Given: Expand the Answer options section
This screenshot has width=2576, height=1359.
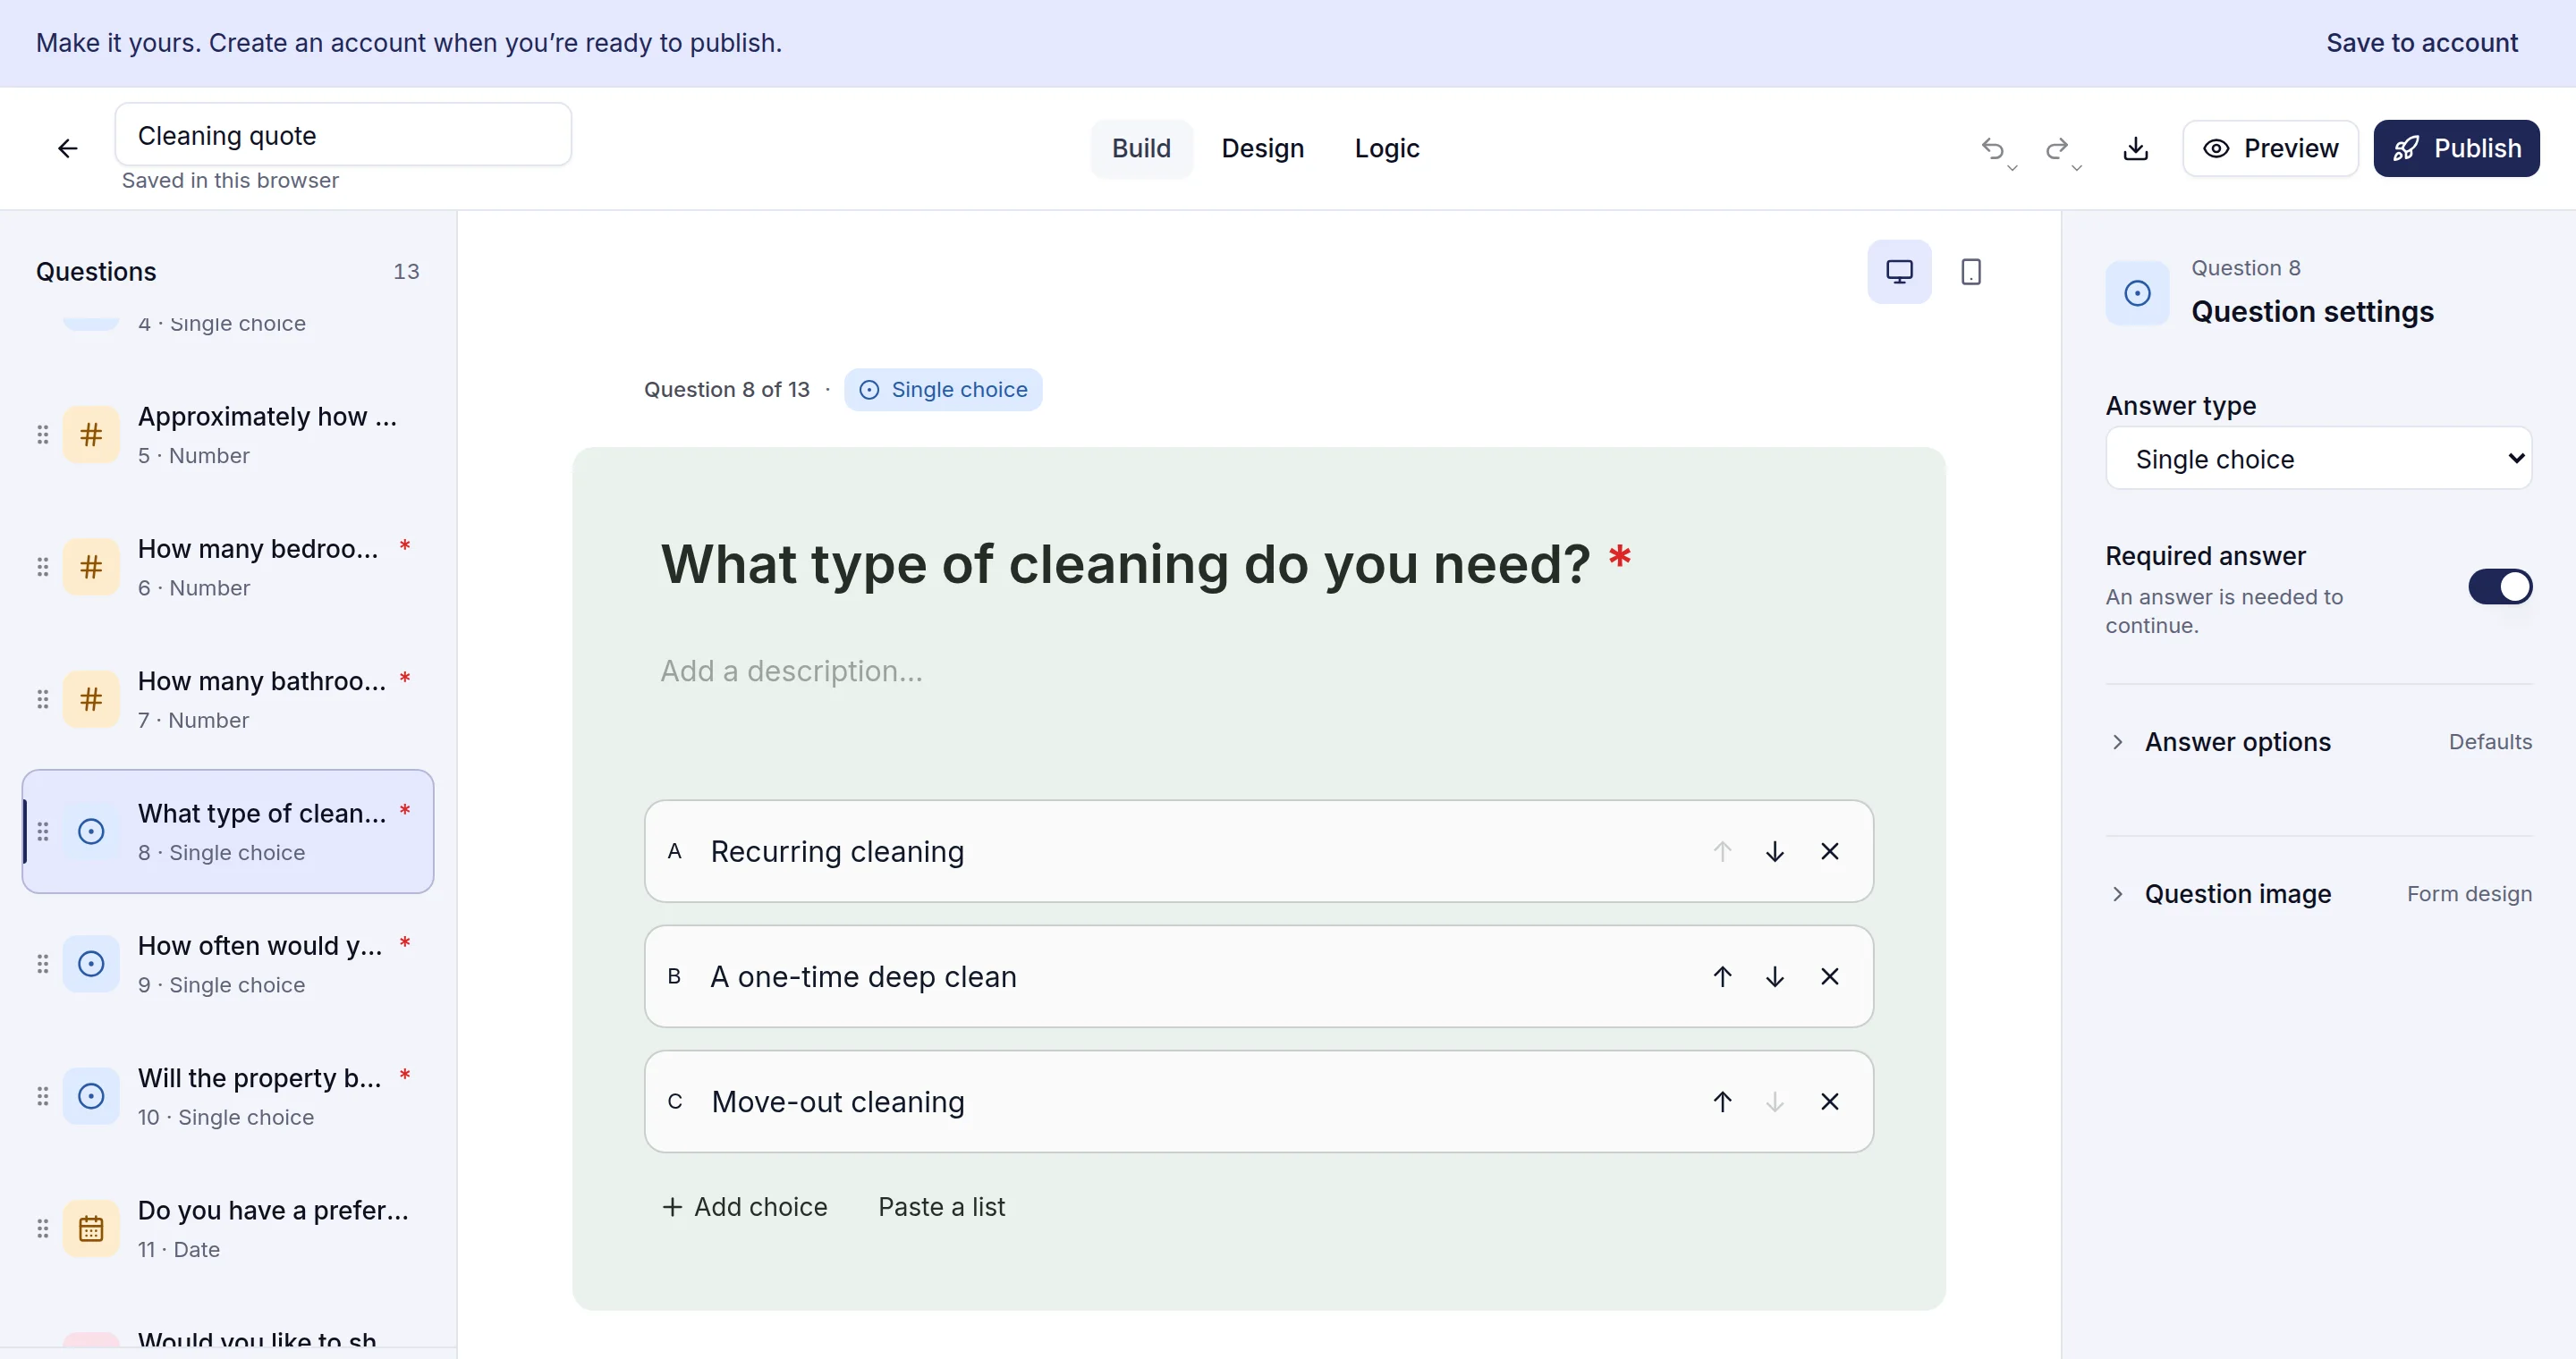Looking at the screenshot, I should [2318, 742].
